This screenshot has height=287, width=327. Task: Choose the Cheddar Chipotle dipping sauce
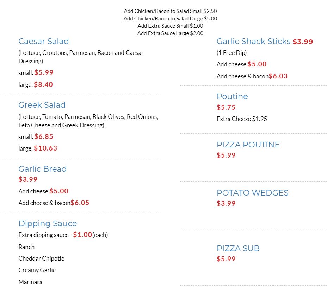[41, 259]
